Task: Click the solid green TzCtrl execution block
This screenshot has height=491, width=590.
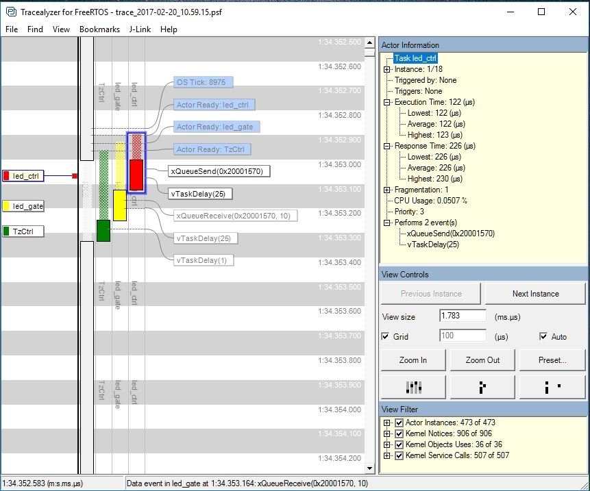Action: pos(103,230)
